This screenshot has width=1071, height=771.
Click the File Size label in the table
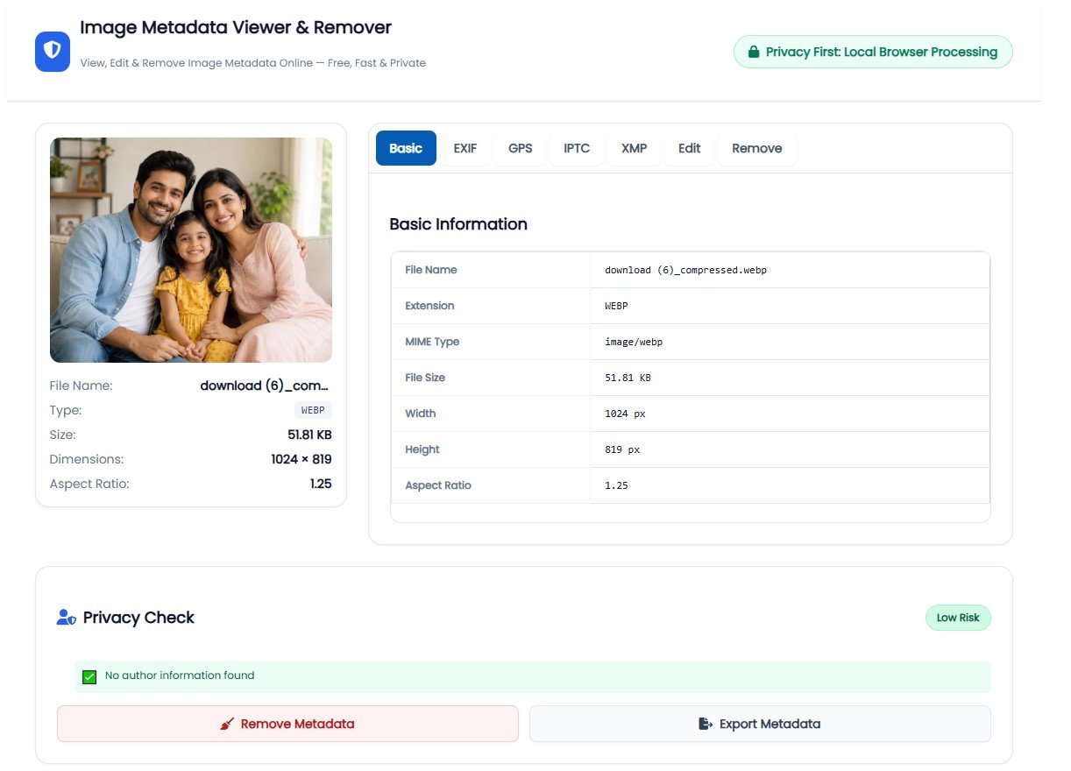425,378
